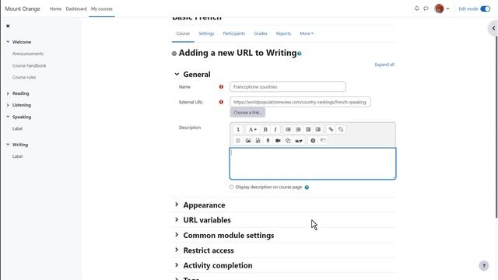Collapse the Speaking section in the course index

pos(8,117)
